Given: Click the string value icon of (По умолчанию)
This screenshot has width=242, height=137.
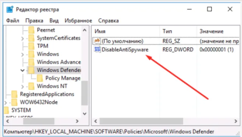Looking at the screenshot, I should [x=97, y=41].
